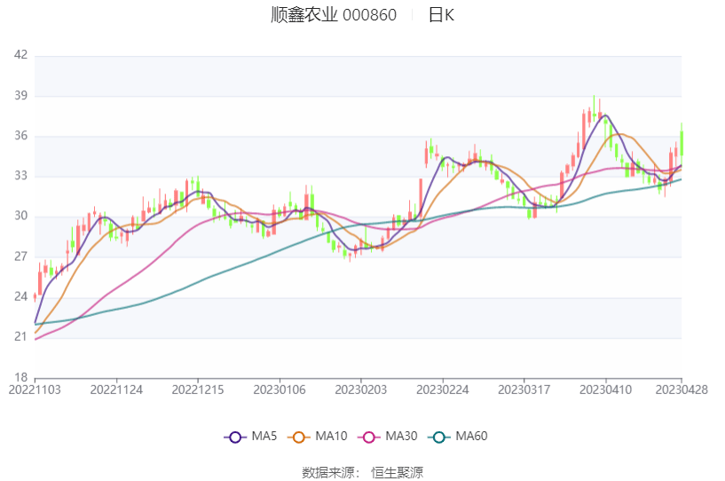Click the x-axis date 20230428
The image size is (725, 481).
(x=682, y=390)
